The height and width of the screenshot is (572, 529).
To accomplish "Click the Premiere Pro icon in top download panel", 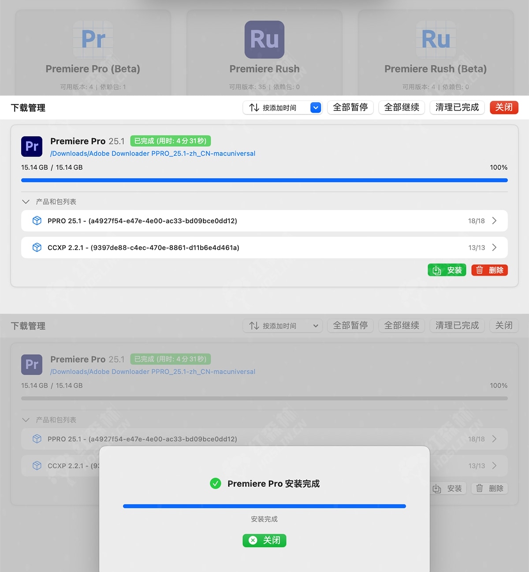I will click(32, 146).
